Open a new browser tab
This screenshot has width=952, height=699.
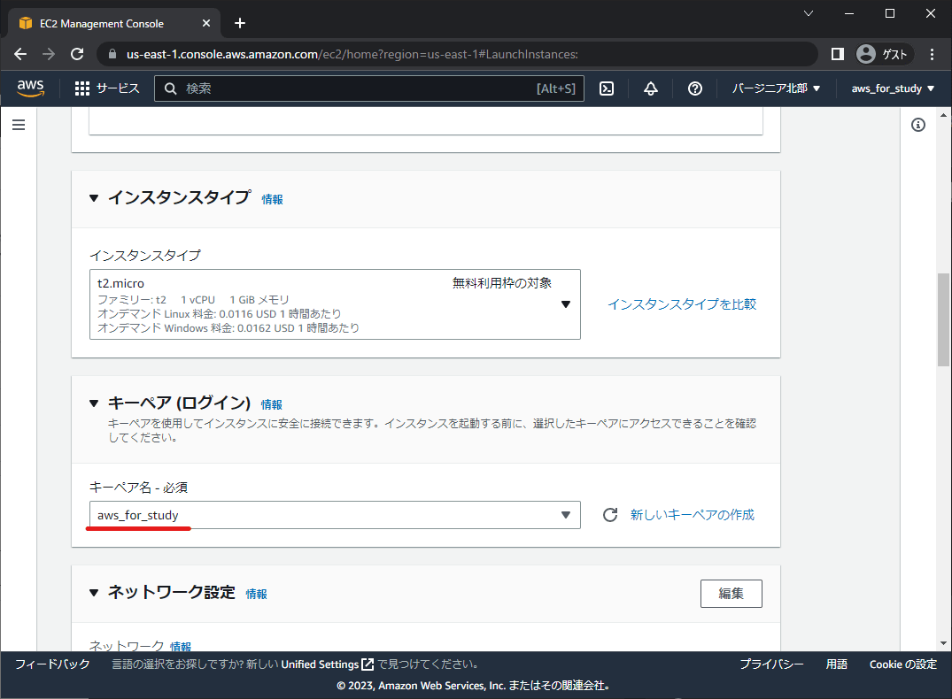click(x=240, y=23)
